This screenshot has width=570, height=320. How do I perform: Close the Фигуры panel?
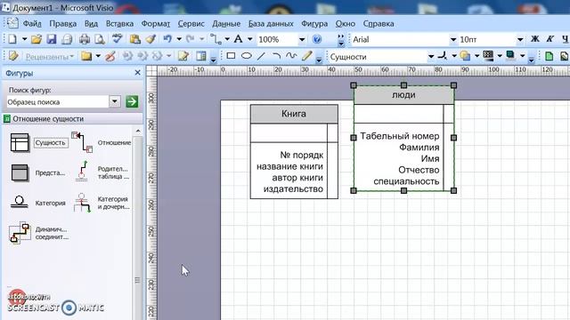[137, 73]
